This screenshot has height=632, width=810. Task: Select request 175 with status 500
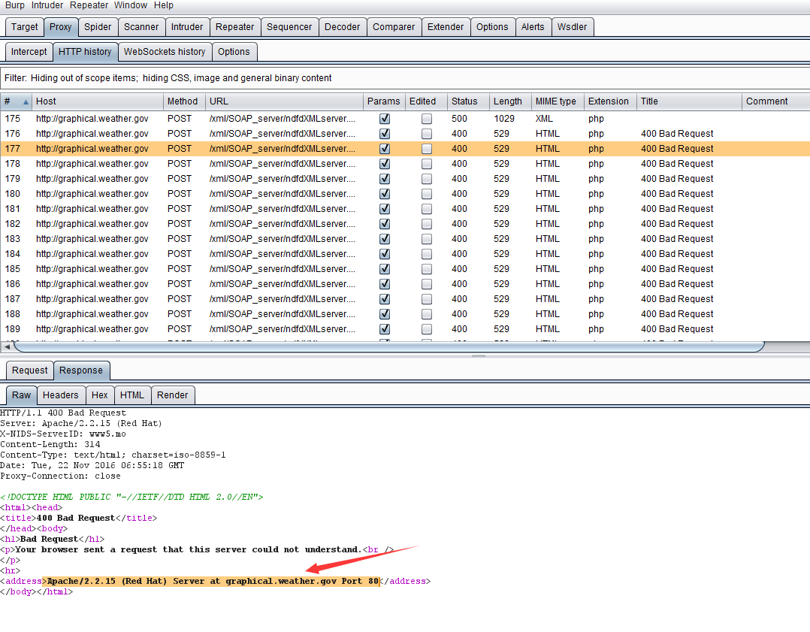[92, 119]
